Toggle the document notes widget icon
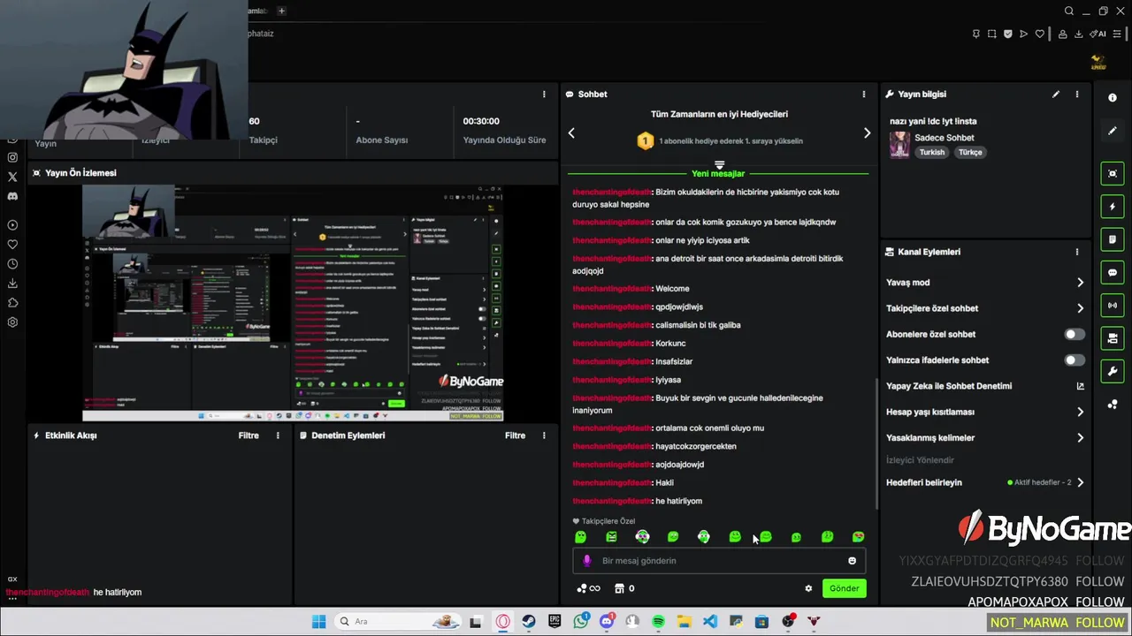The width and height of the screenshot is (1132, 636). point(1113,239)
